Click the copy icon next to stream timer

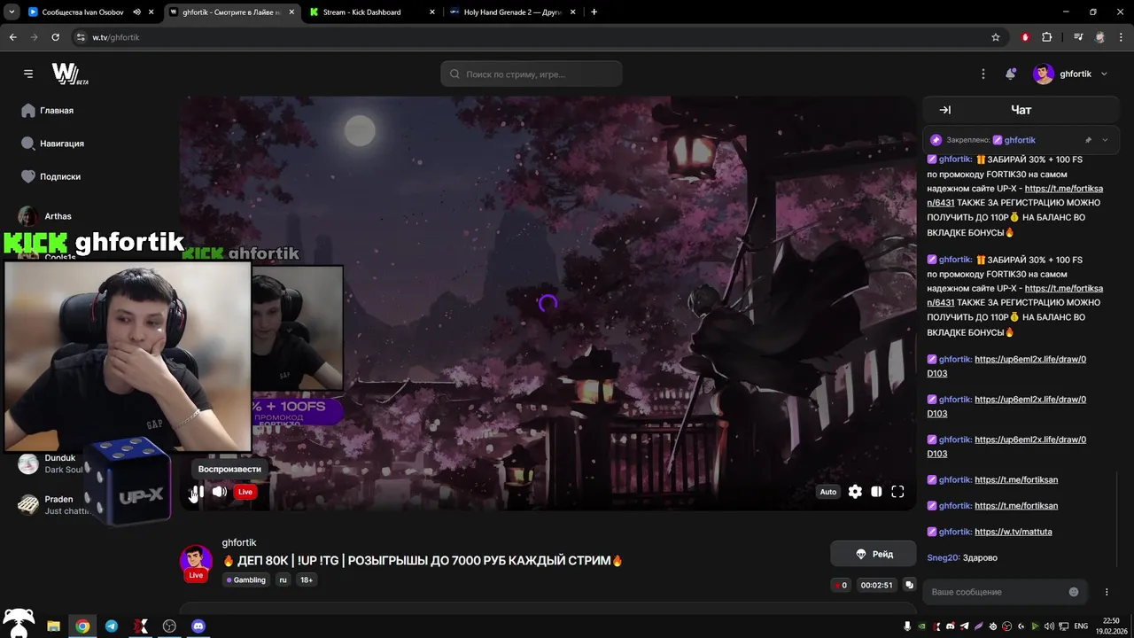coord(909,585)
